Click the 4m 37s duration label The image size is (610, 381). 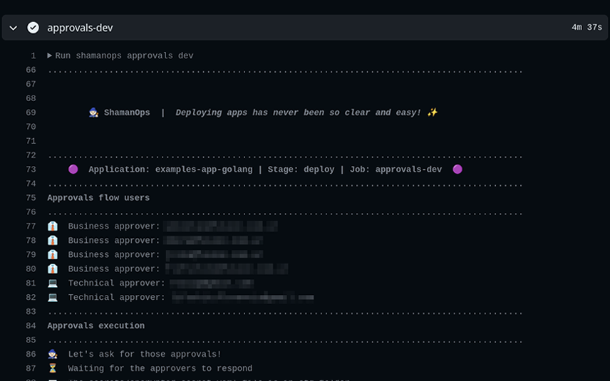[x=586, y=27]
